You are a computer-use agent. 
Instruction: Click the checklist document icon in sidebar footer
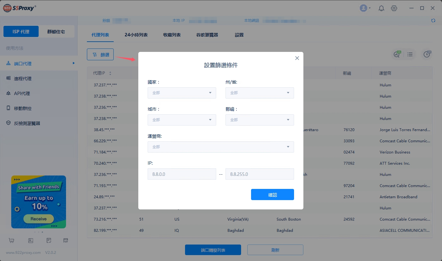49,240
